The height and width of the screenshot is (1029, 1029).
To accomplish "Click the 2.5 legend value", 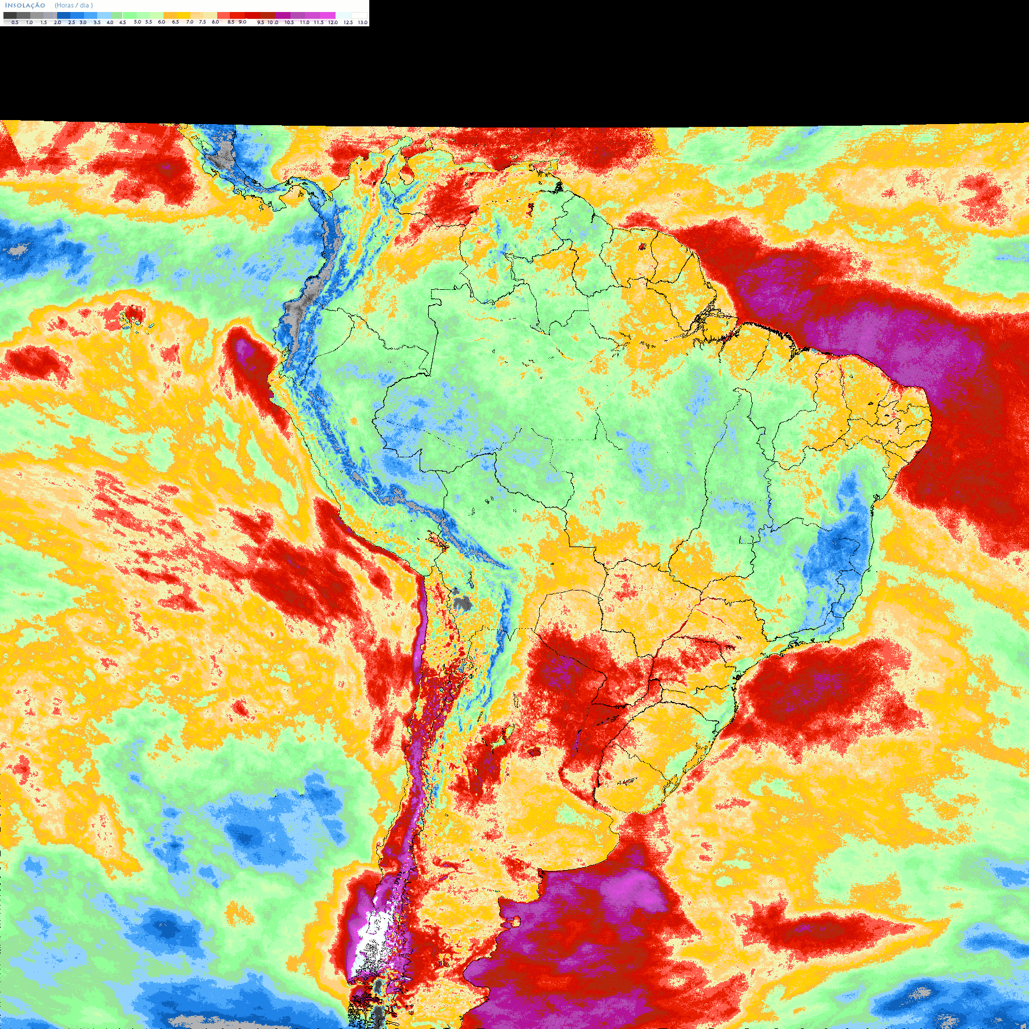I will [71, 22].
